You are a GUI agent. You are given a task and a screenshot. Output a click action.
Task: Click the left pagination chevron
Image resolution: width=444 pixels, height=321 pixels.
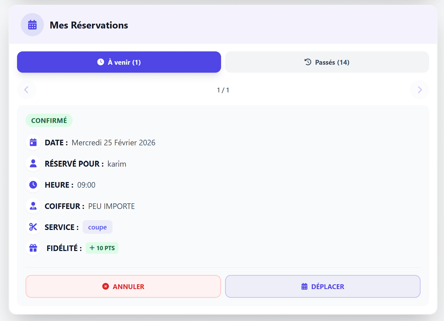pos(26,90)
